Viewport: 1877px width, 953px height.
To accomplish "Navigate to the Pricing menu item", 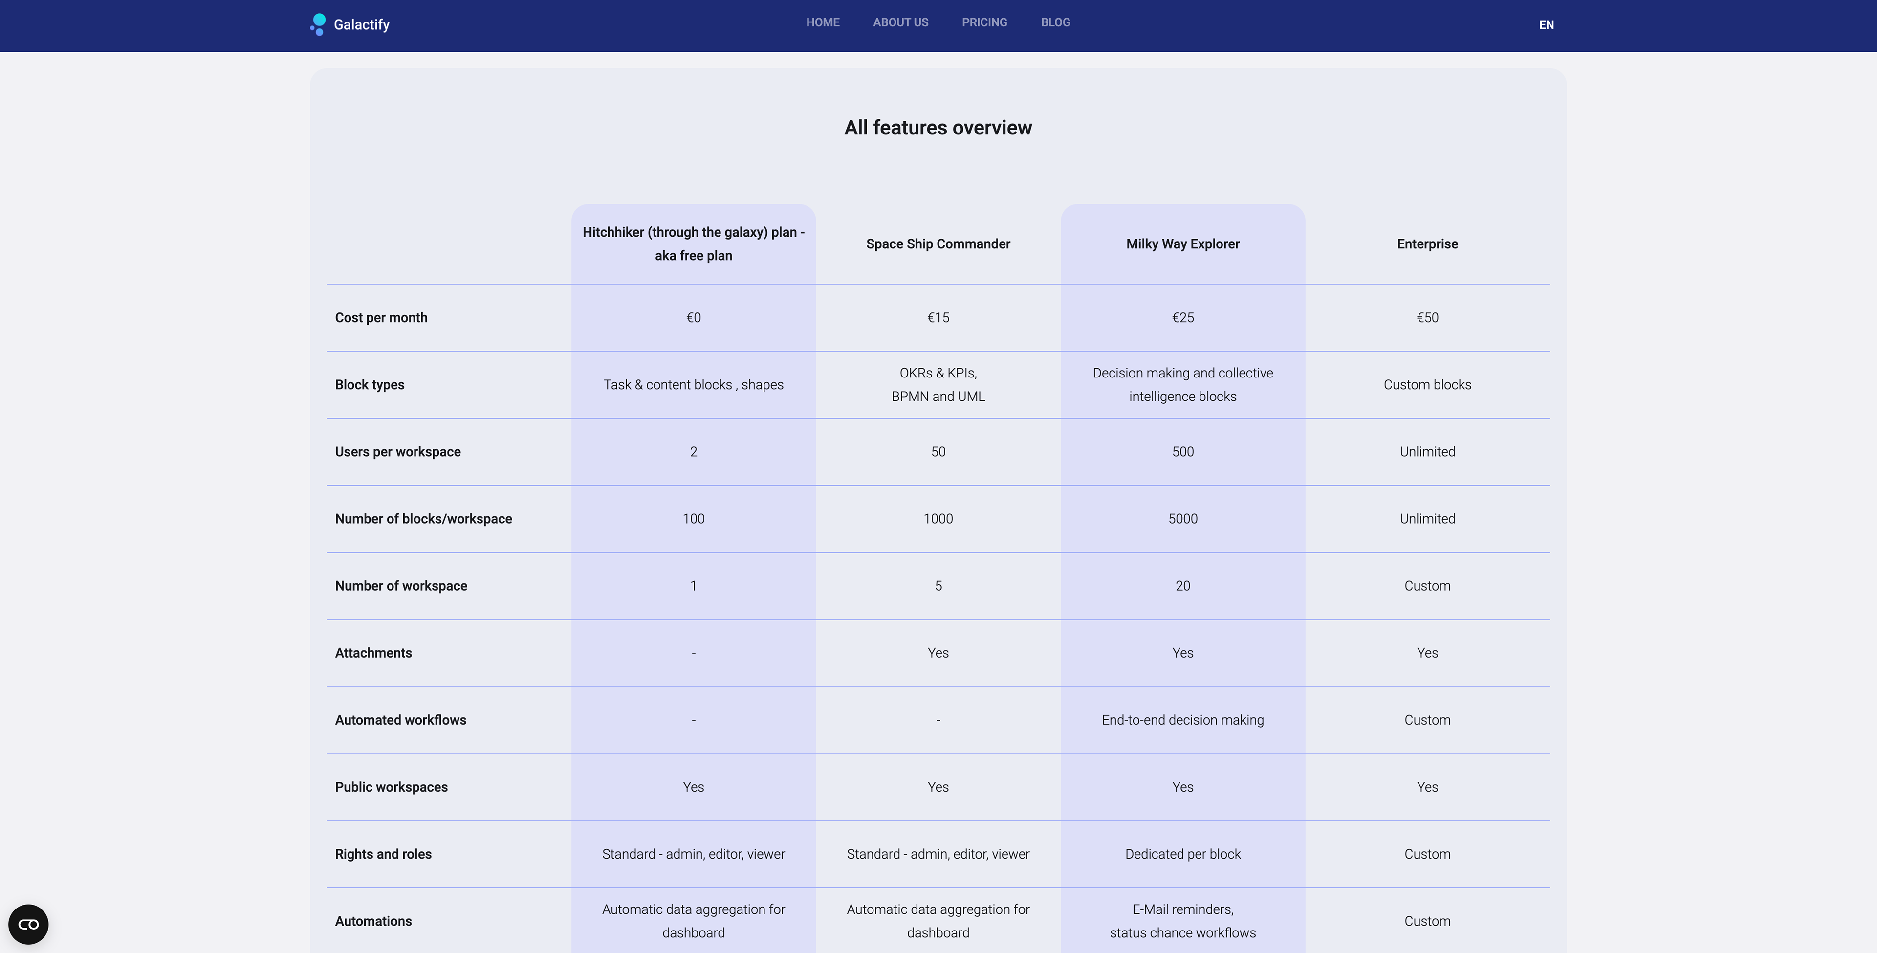I will (x=984, y=22).
